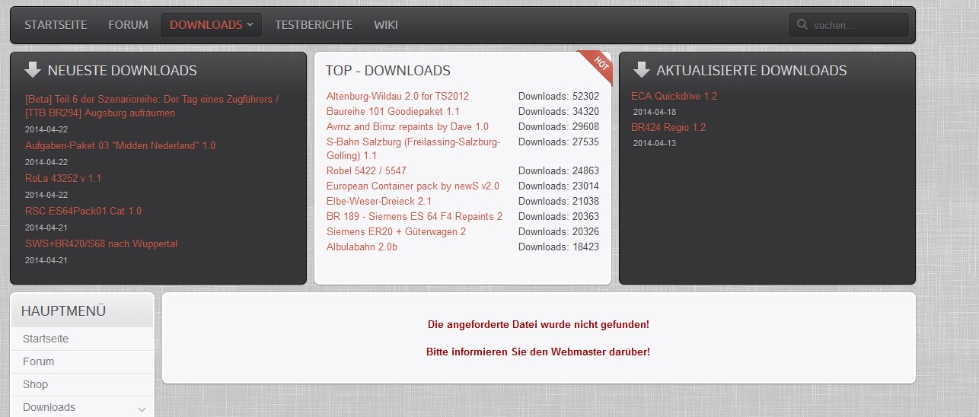
Task: Open the Albulabahn 2.0b download link
Action: 362,247
